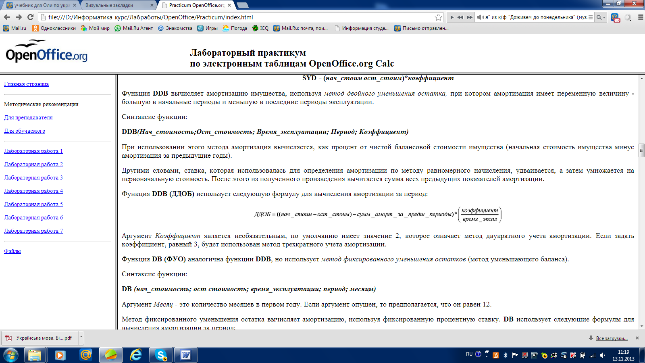This screenshot has width=645, height=363.
Task: Open the 'Для преподавателя' link
Action: point(28,117)
